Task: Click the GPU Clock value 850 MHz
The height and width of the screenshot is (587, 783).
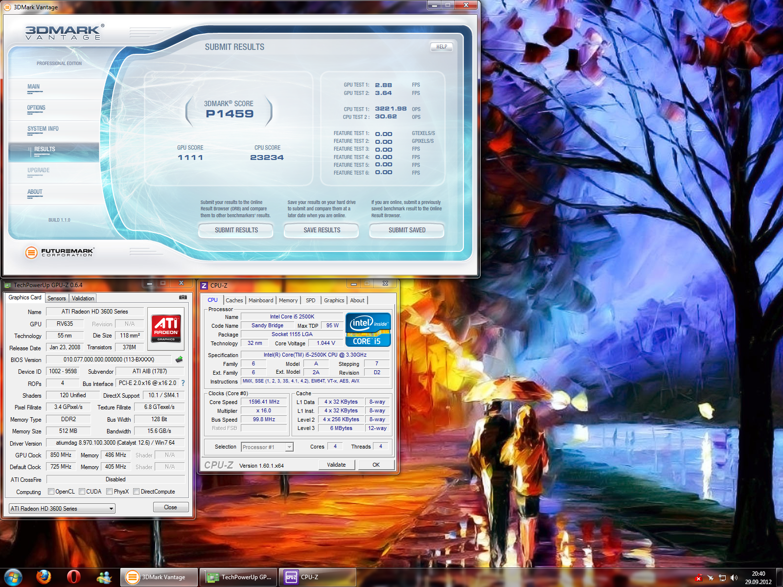Action: [61, 455]
